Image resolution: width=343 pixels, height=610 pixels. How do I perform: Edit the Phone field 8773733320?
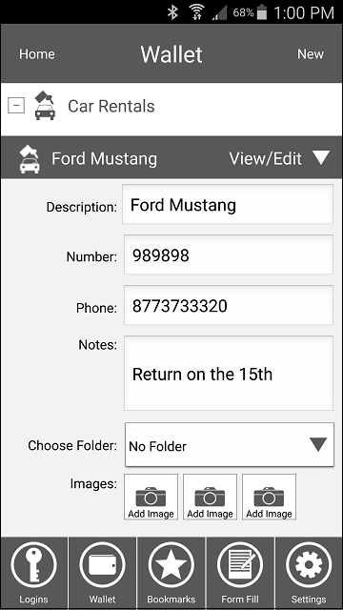point(229,305)
